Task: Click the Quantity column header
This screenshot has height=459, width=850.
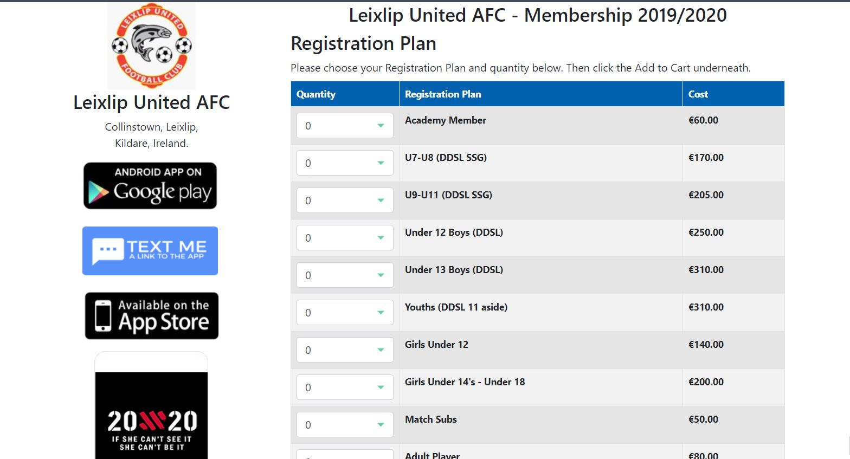Action: (316, 94)
